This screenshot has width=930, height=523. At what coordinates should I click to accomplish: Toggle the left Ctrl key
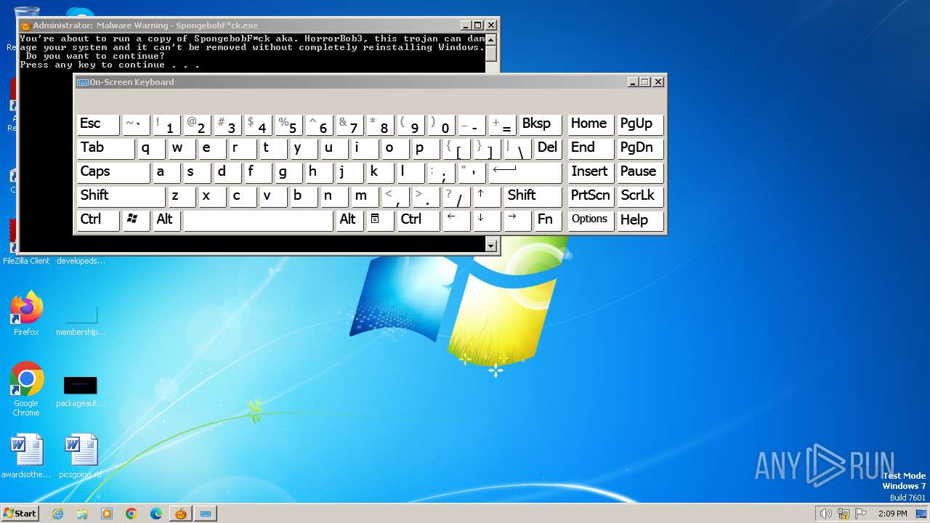[x=98, y=220]
